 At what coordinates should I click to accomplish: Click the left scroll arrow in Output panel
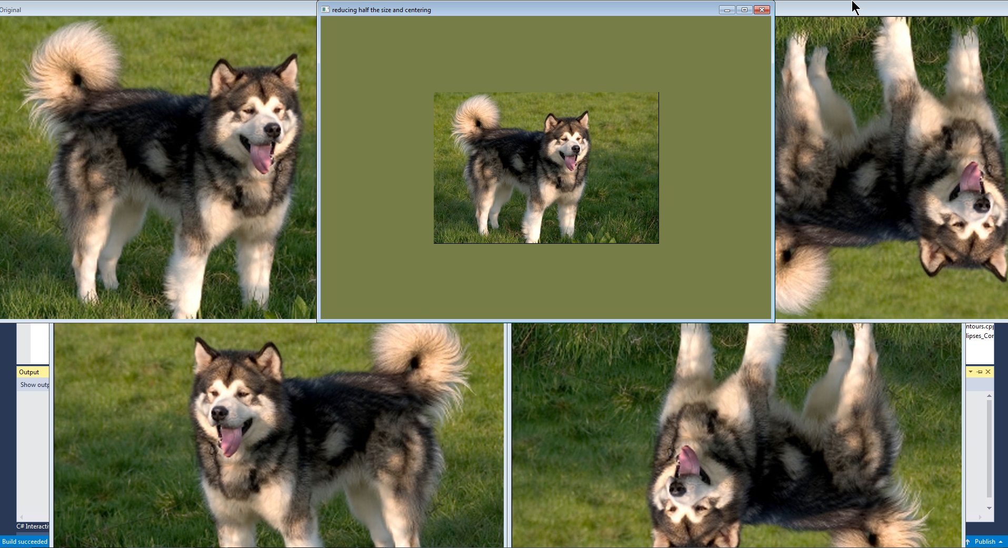22,517
